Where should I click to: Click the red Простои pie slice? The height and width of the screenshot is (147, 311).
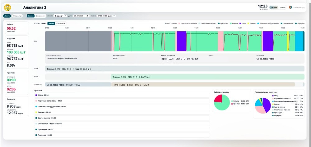point(218,99)
